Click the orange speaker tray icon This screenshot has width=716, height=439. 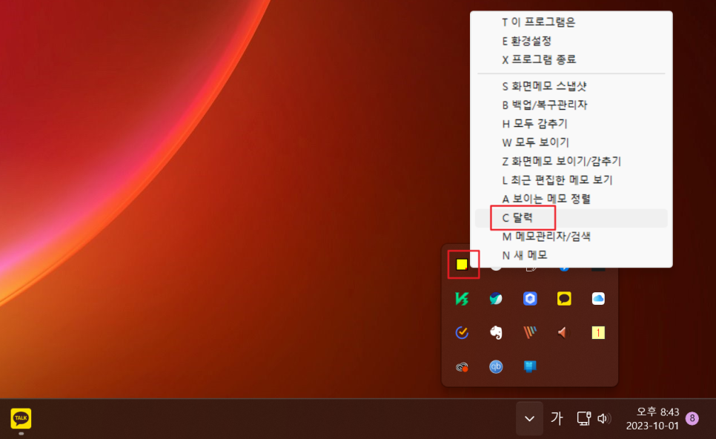[563, 332]
